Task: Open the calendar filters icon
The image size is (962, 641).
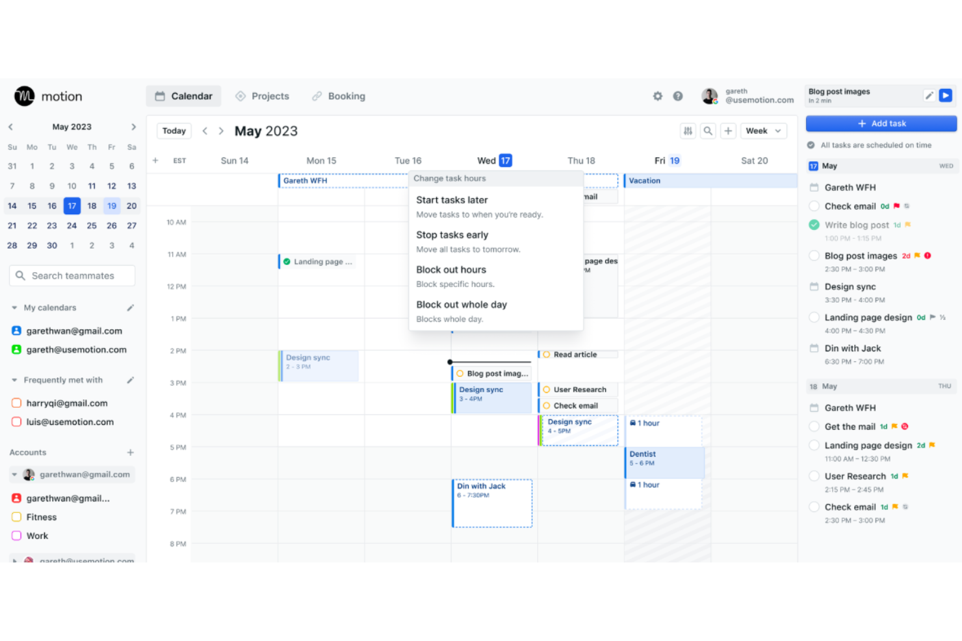Action: tap(688, 131)
